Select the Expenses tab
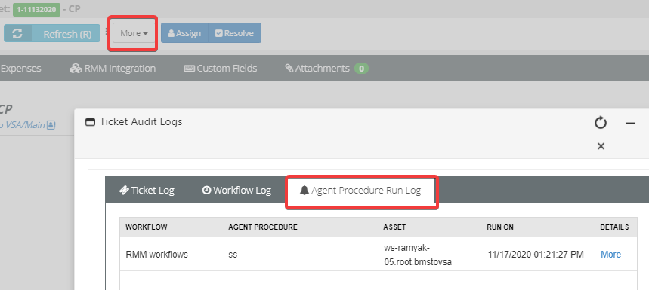The image size is (649, 290). click(x=20, y=68)
